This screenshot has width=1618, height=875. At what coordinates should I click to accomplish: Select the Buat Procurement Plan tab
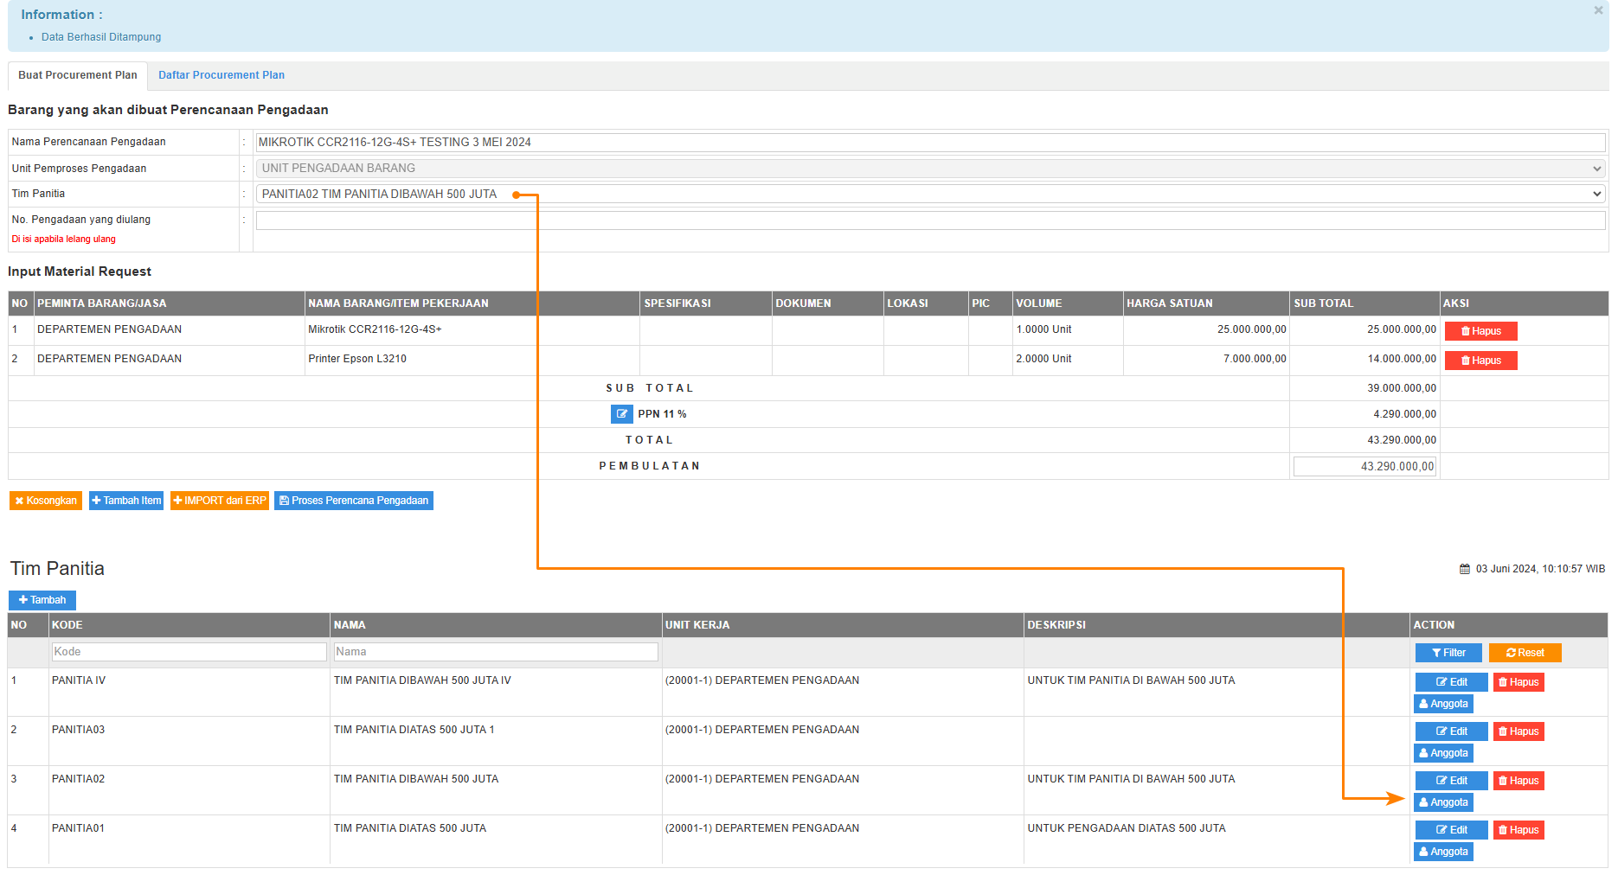pyautogui.click(x=78, y=75)
